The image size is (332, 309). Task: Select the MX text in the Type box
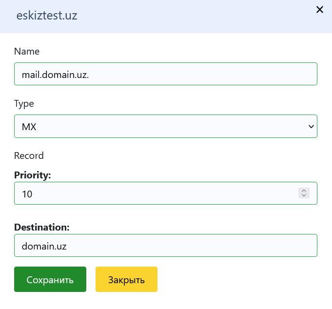click(x=29, y=127)
